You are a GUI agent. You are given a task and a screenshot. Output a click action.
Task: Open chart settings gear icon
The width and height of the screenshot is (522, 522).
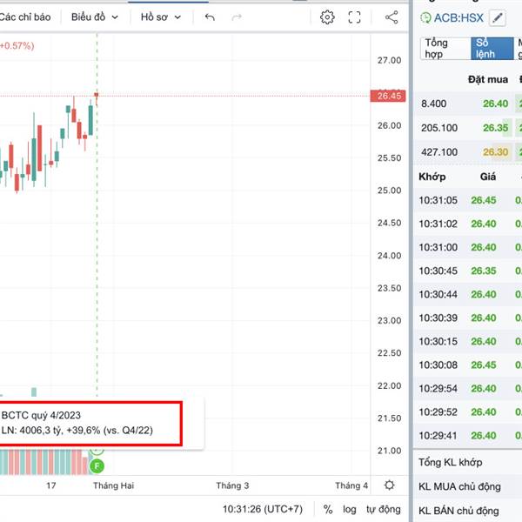pos(327,17)
